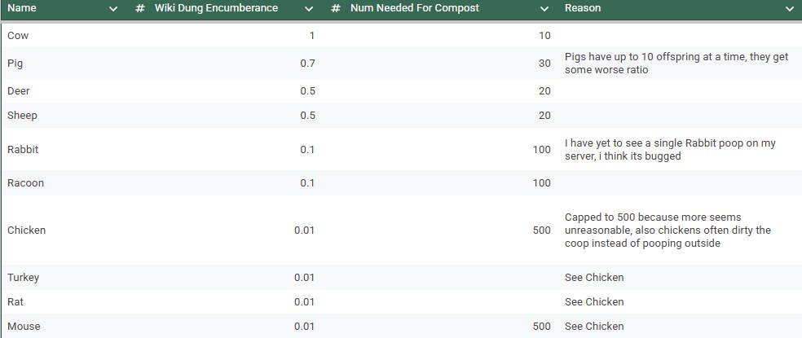The height and width of the screenshot is (338, 802).
Task: Click the Racoon name cell
Action: tap(25, 183)
